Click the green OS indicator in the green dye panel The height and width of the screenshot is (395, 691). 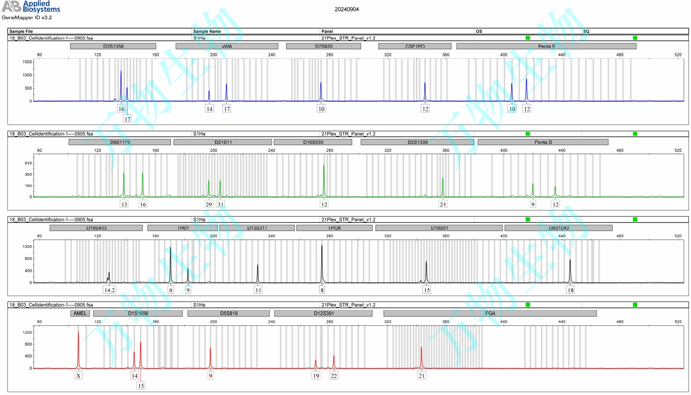[x=527, y=134]
